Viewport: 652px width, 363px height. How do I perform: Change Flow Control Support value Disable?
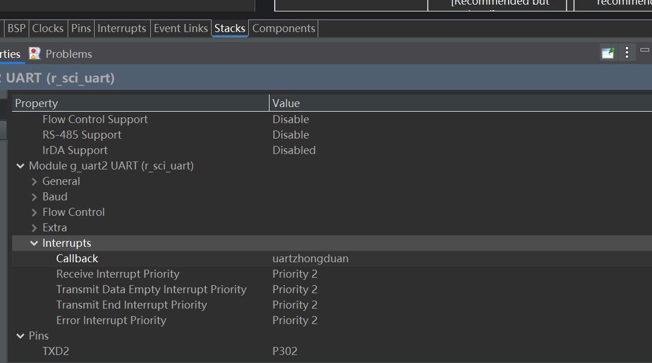291,119
